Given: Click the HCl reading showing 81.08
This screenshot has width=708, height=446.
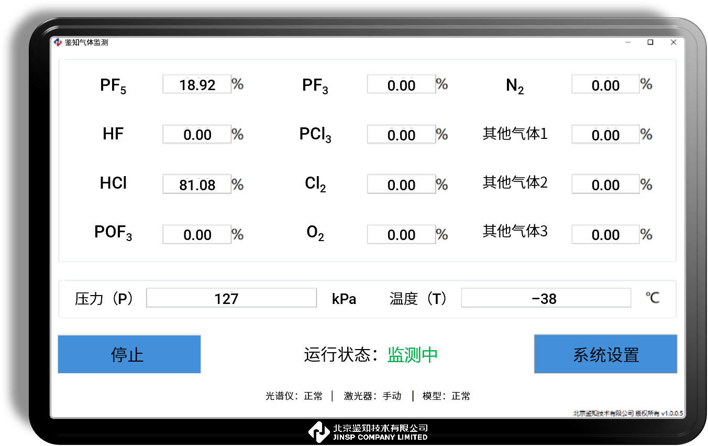Looking at the screenshot, I should tap(197, 184).
